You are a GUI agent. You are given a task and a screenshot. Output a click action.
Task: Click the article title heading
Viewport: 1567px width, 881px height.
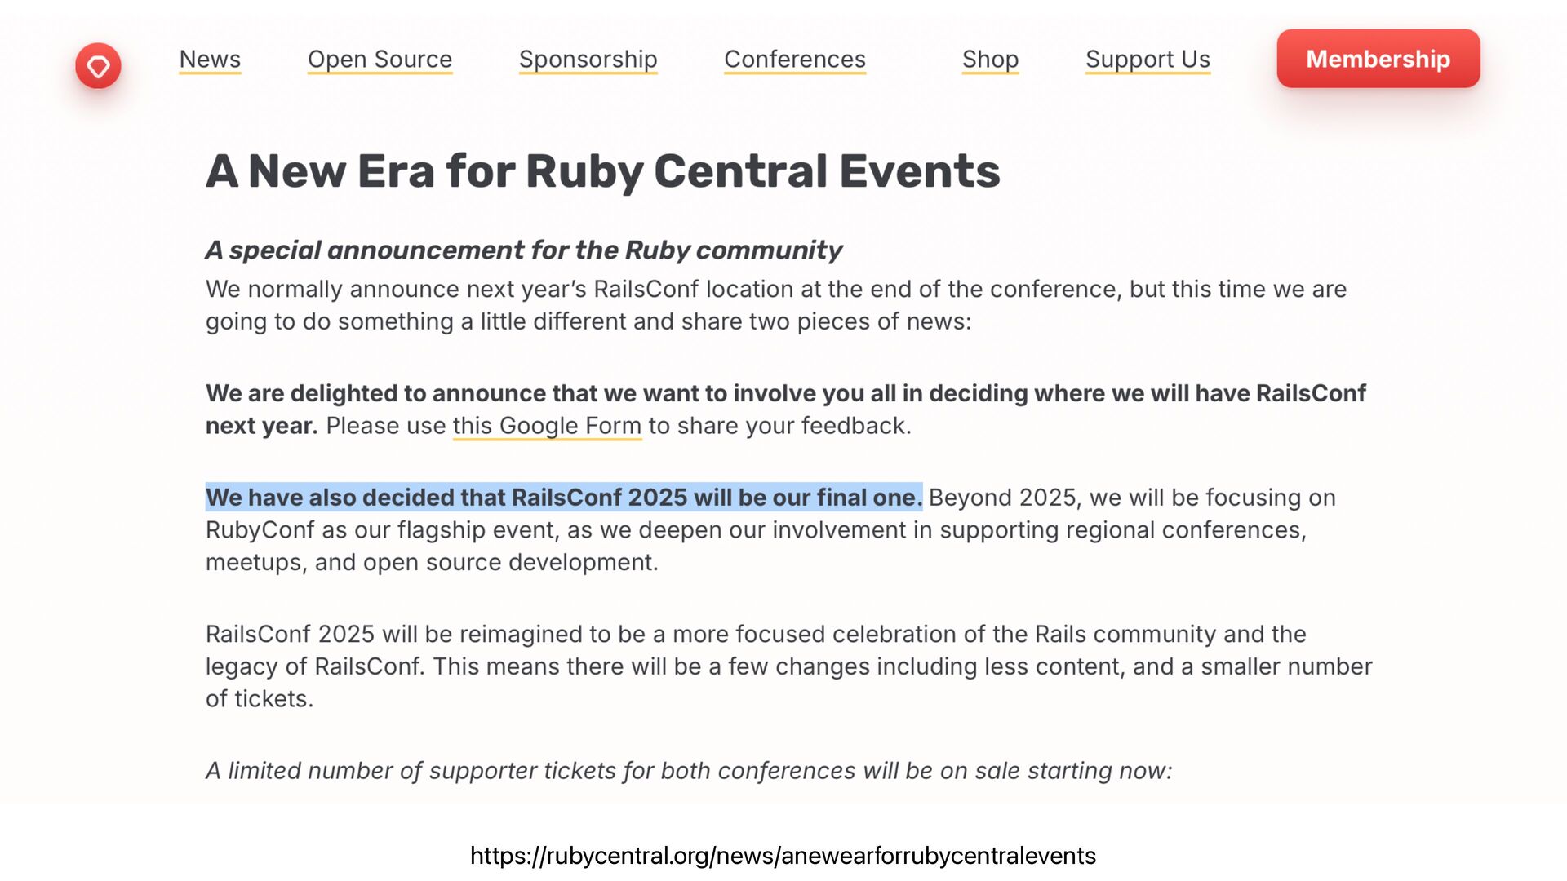pyautogui.click(x=602, y=171)
